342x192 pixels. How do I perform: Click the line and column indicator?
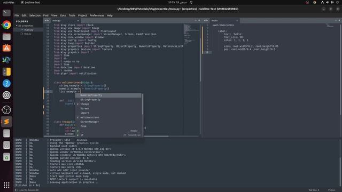[x=29, y=190]
